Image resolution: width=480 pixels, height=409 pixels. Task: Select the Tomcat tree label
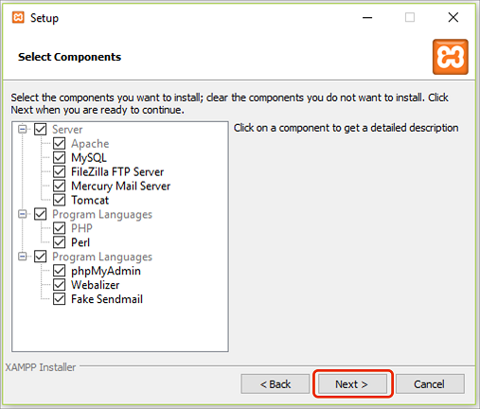[x=90, y=200]
